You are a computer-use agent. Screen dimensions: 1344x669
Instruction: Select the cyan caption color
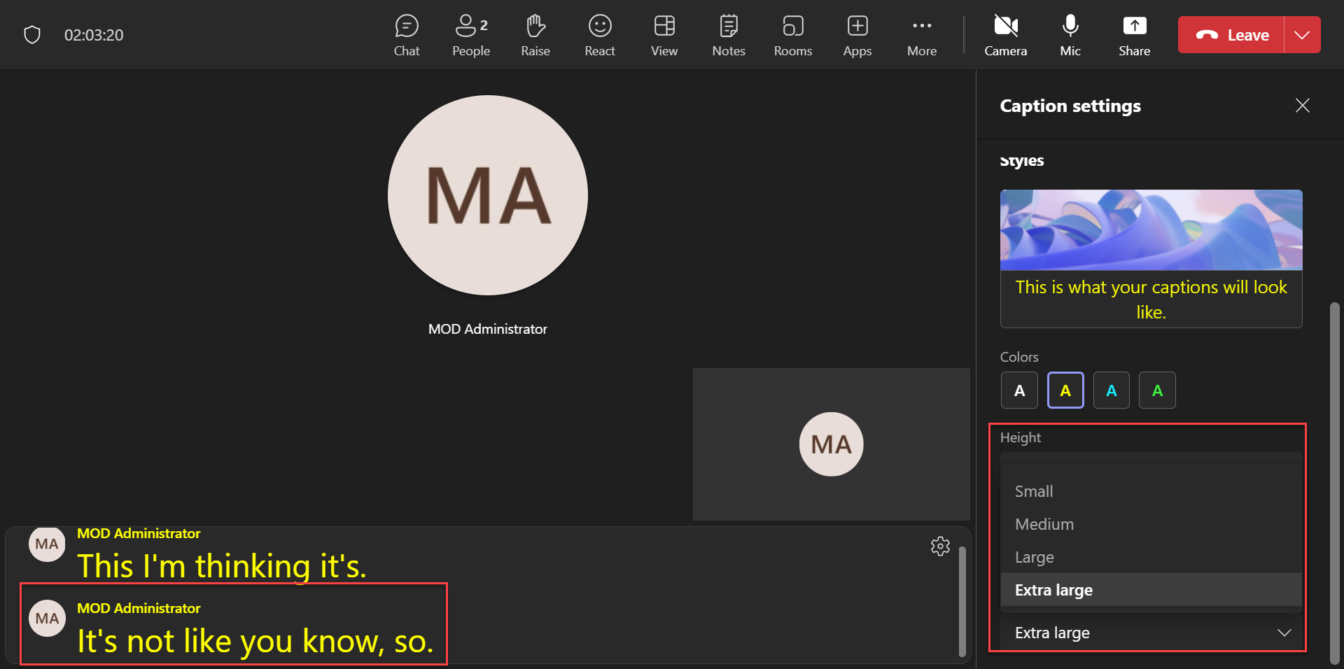coord(1111,390)
